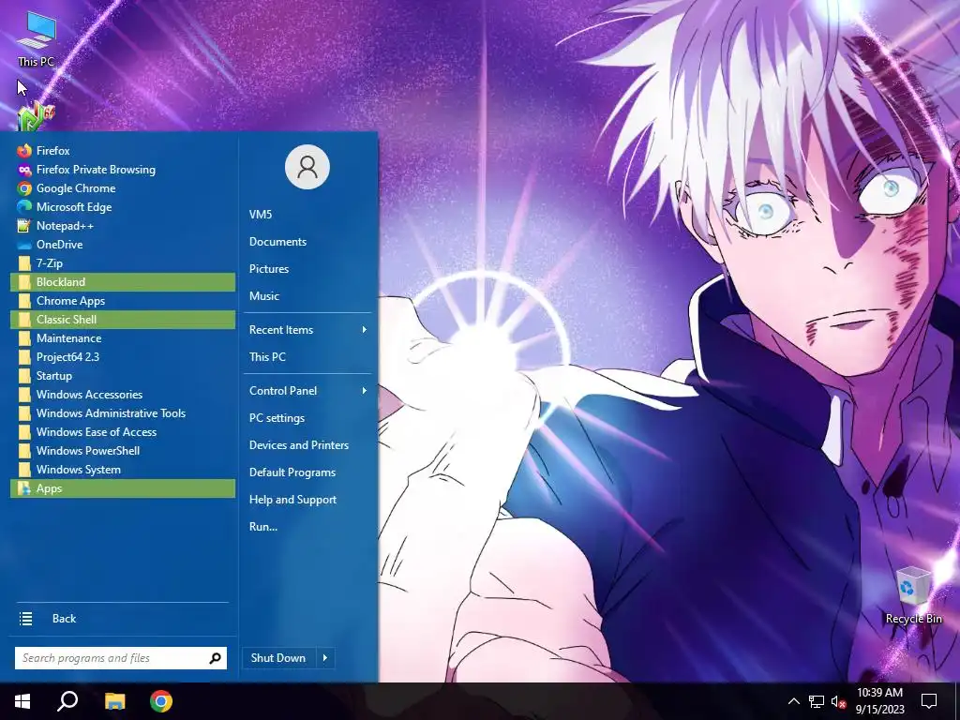This screenshot has height=720, width=960.
Task: Expand the Blockland folder
Action: 123,282
